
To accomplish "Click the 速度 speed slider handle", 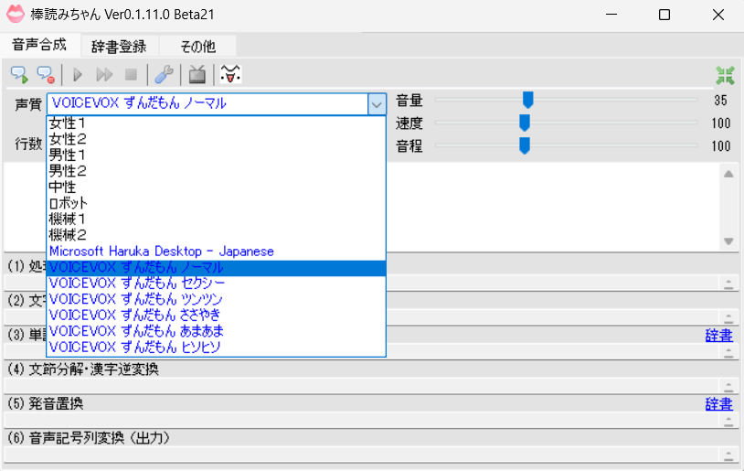I will point(525,123).
